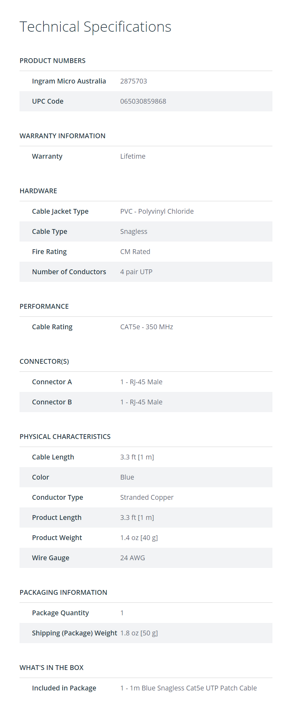Viewport: 282px width, 709px height.
Task: Click the Color value Blue
Action: pyautogui.click(x=127, y=477)
